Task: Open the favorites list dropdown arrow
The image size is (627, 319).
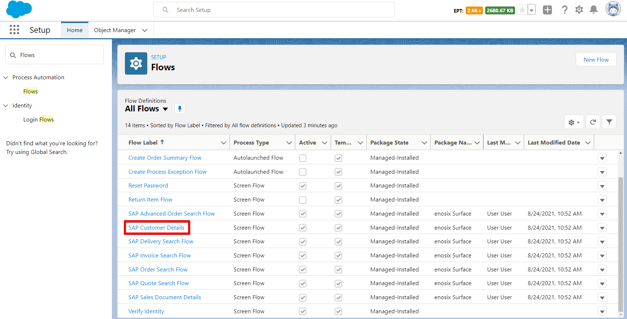Action: point(531,10)
